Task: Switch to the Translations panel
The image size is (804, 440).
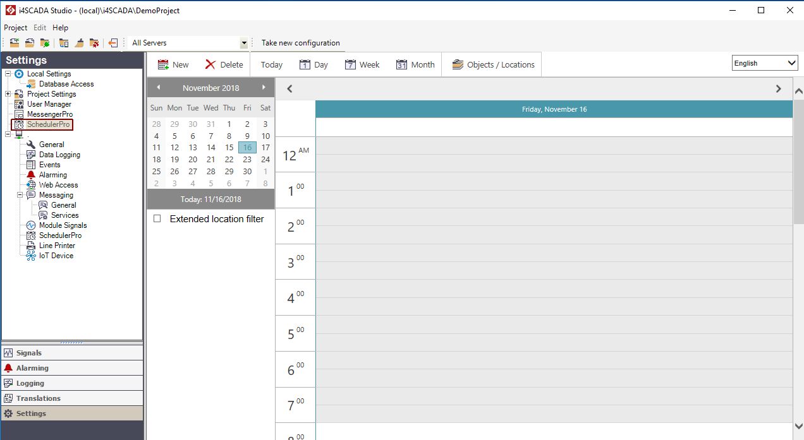Action: click(x=72, y=398)
